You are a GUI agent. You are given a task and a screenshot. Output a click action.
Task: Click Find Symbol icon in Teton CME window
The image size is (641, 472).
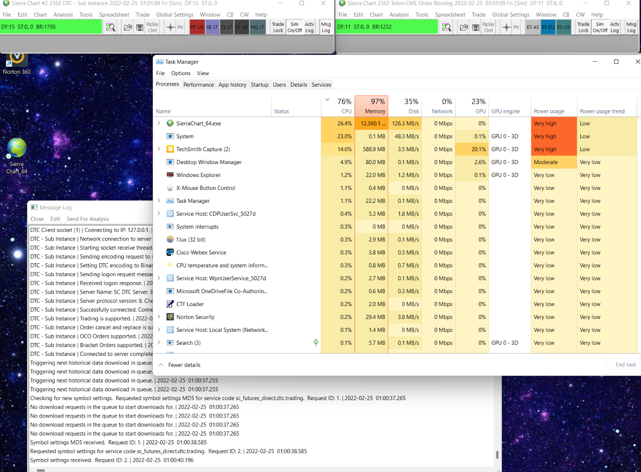point(446,27)
